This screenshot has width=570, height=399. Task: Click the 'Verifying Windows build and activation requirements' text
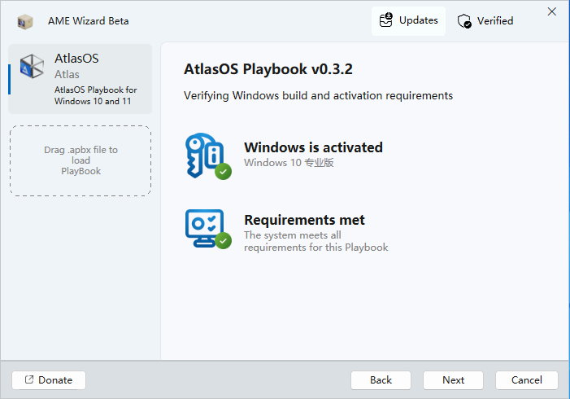(x=318, y=96)
